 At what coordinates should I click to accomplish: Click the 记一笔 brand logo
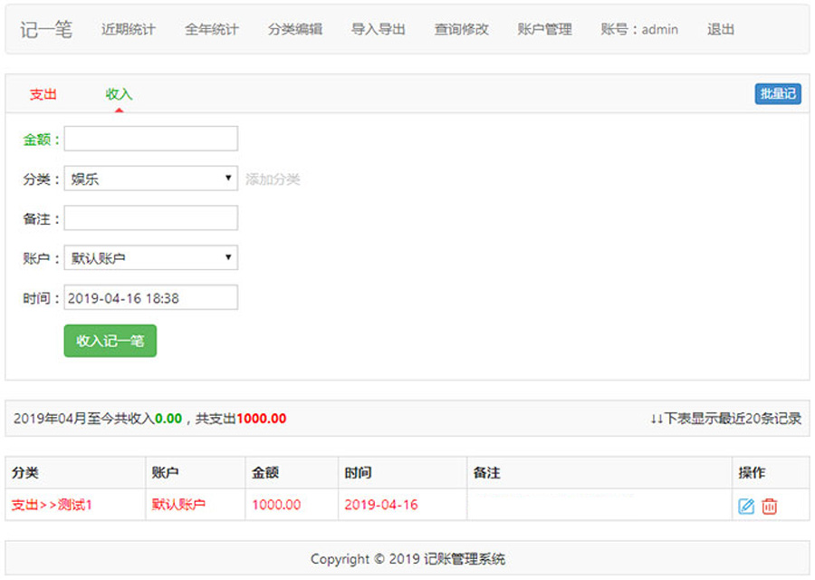[x=46, y=29]
